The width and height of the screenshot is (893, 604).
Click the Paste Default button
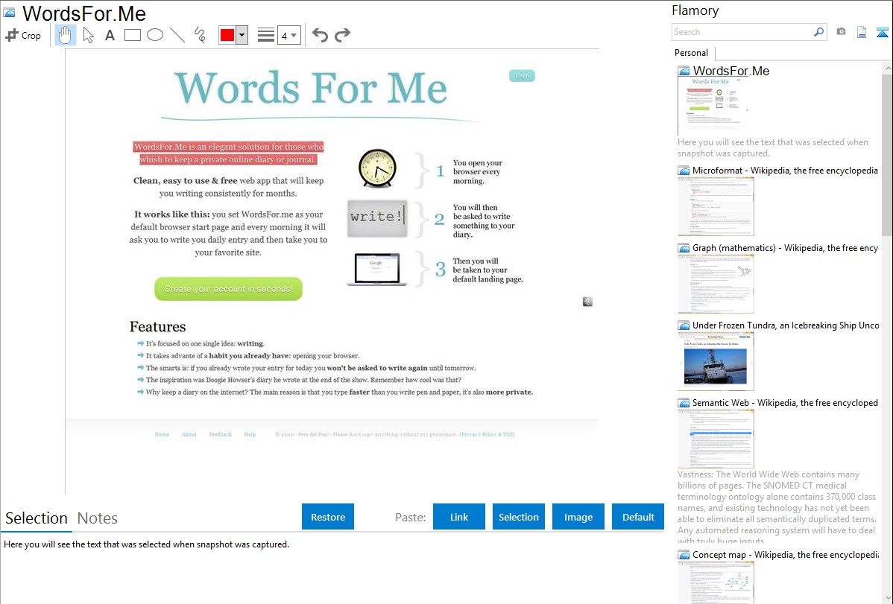coord(638,517)
